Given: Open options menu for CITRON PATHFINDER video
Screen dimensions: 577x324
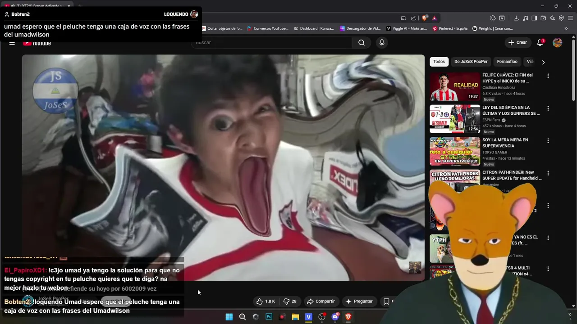Looking at the screenshot, I should tap(548, 173).
